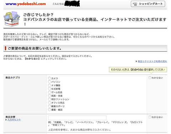Check わからない for 商品カテゴリ
The height and width of the screenshot is (134, 171).
150,78
